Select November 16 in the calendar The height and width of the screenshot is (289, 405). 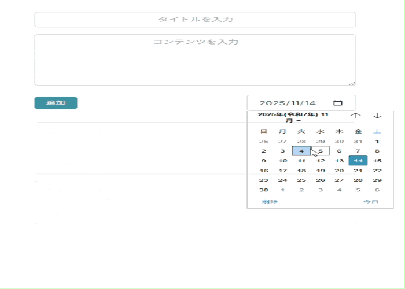pos(263,171)
